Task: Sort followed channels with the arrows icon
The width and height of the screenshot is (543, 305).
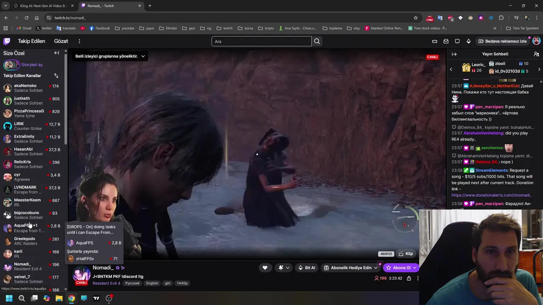Action: click(56, 75)
